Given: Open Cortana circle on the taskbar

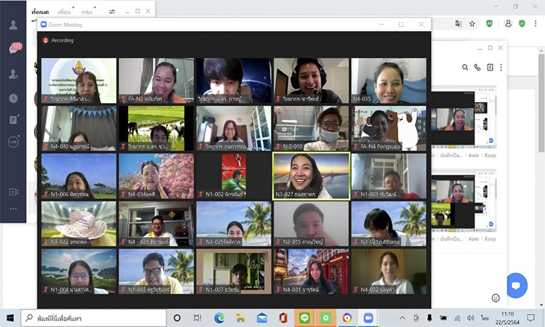Looking at the screenshot, I should coord(177,318).
